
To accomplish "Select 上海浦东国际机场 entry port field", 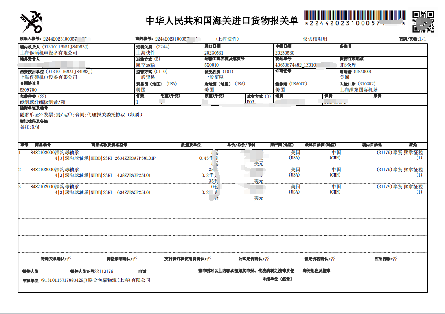I will (358, 90).
